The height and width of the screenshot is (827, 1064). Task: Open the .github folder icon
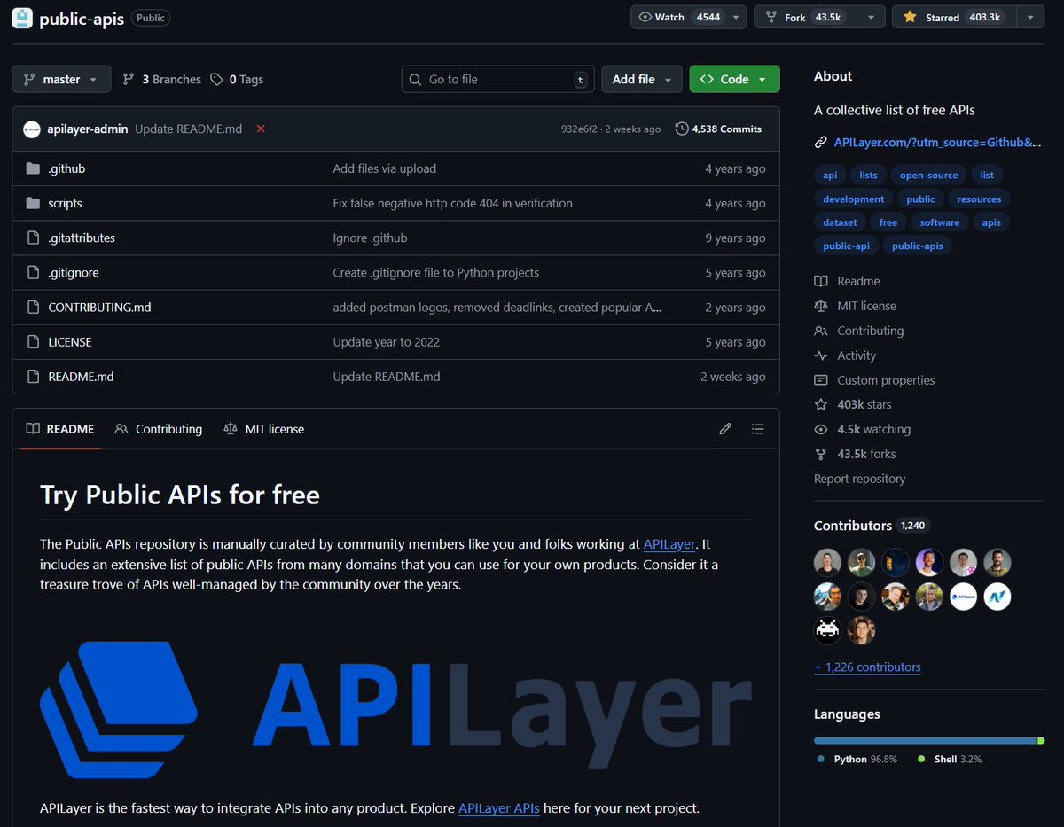click(x=33, y=168)
